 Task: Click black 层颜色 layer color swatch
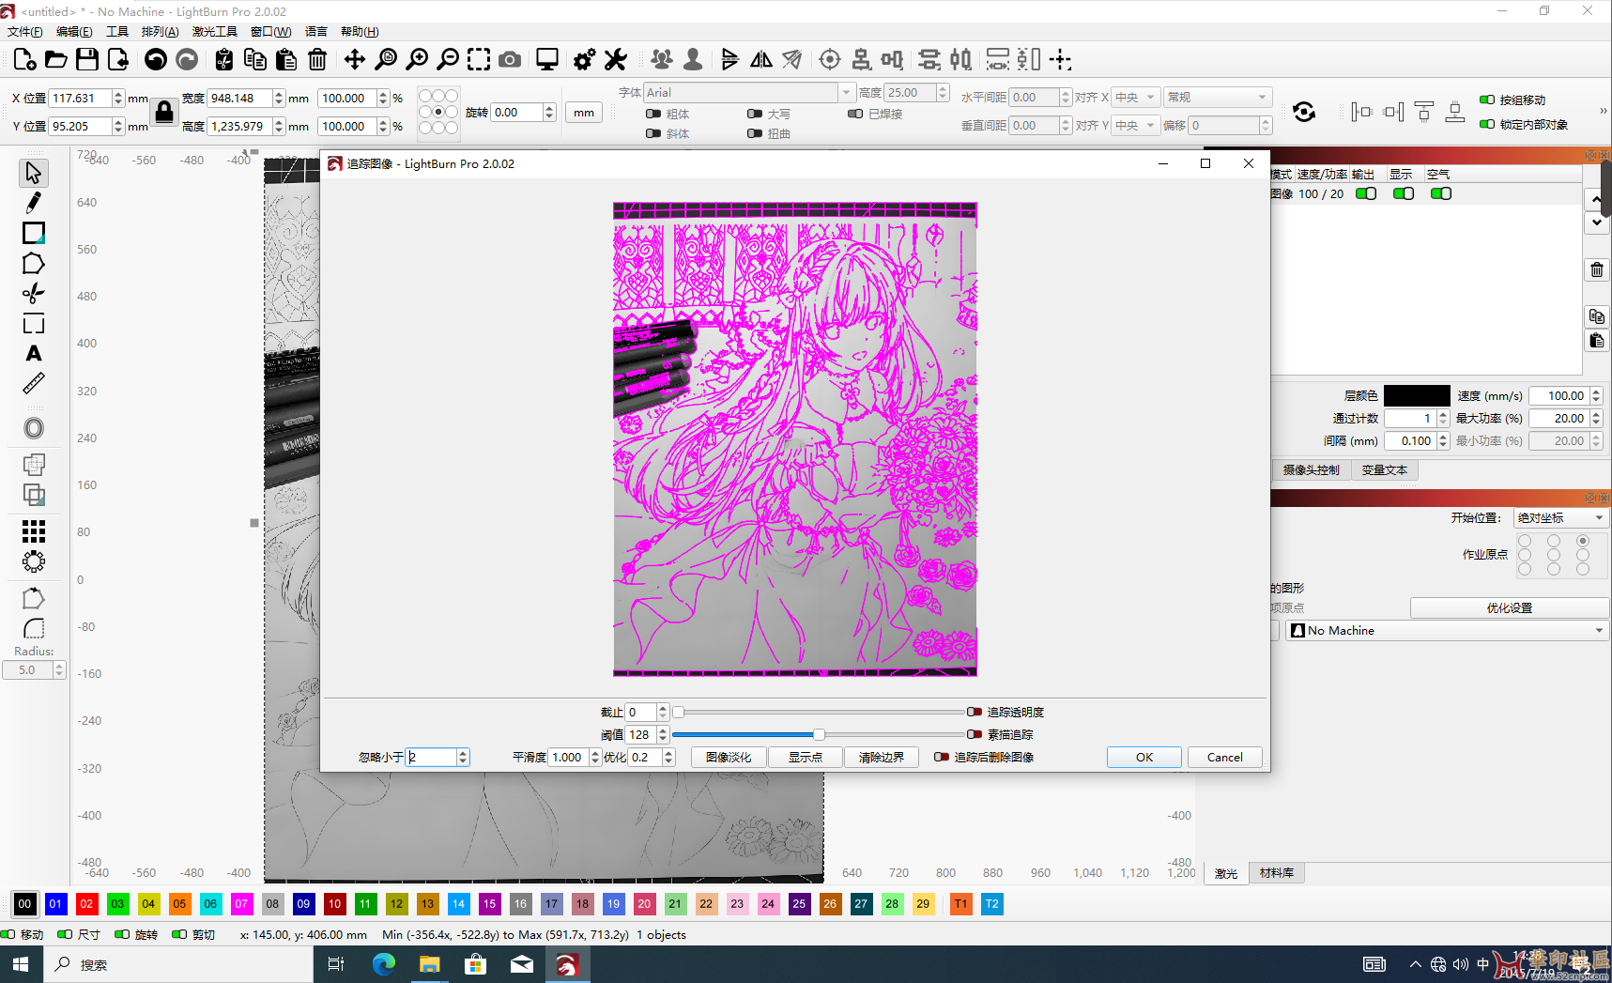click(x=1417, y=396)
